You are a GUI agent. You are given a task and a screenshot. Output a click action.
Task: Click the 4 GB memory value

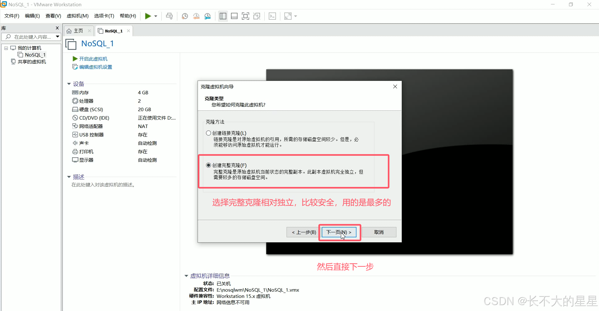point(143,92)
